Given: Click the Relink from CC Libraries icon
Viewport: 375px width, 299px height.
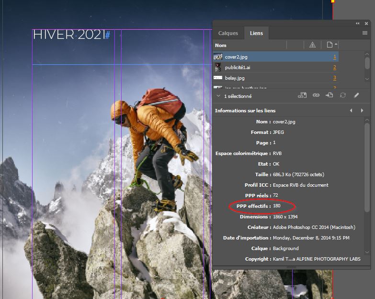Looking at the screenshot, I should pos(302,96).
